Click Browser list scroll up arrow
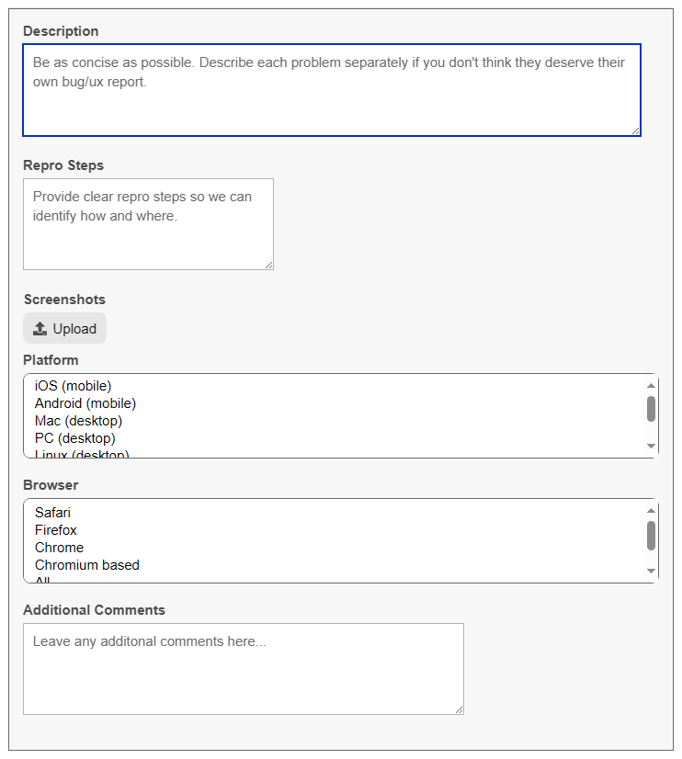This screenshot has height=759, width=682. pyautogui.click(x=651, y=510)
